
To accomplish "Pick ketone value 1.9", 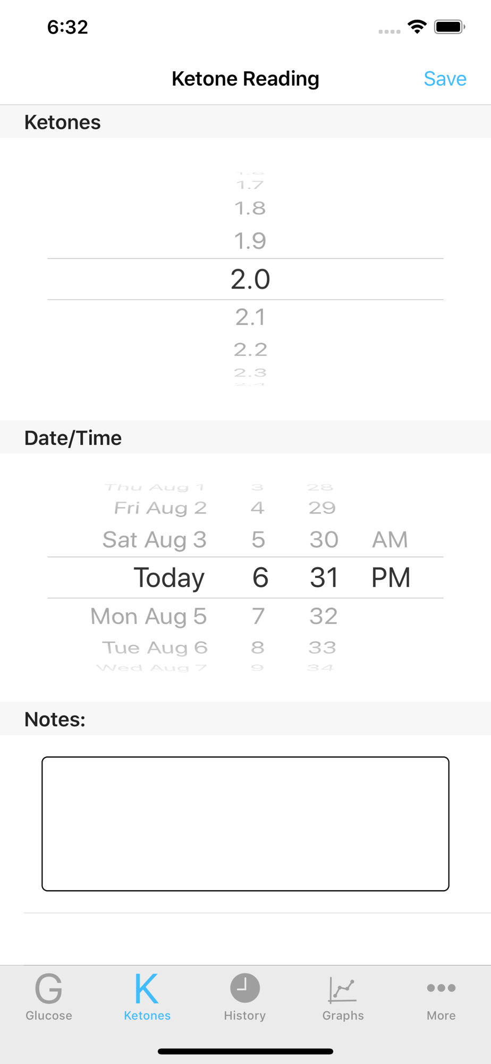I will (250, 241).
